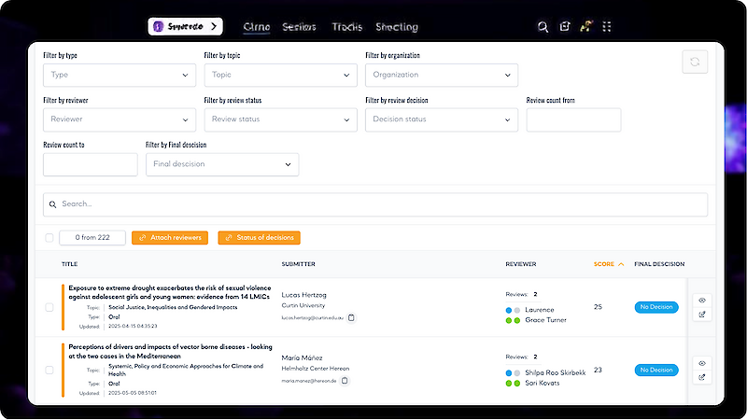Image resolution: width=747 pixels, height=420 pixels.
Task: Expand the Filter by type dropdown
Action: coord(119,75)
